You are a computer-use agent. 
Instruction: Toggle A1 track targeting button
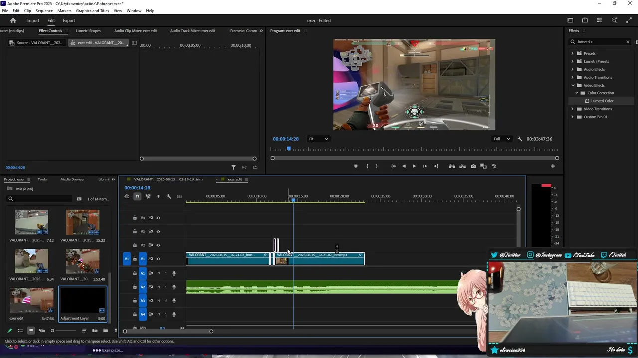pos(142,273)
